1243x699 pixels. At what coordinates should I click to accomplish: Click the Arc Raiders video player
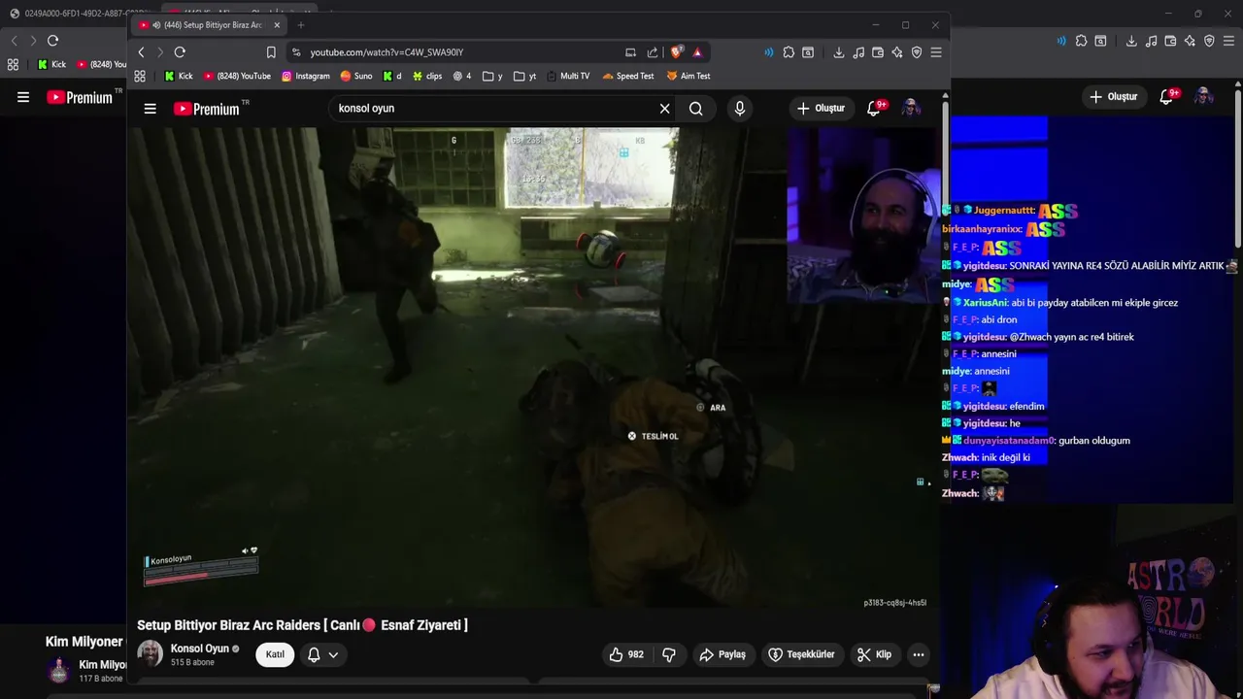tap(534, 368)
